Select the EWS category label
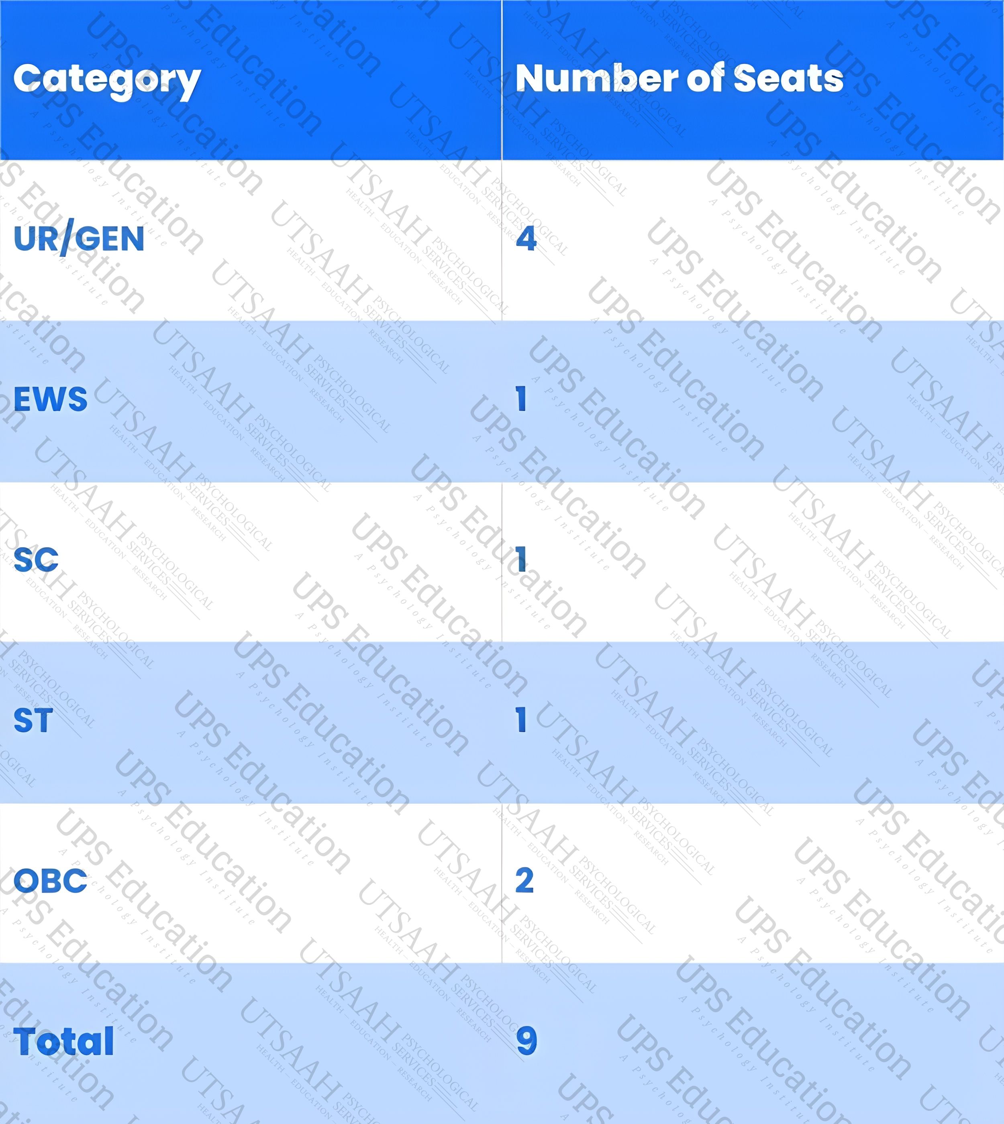1004x1124 pixels. 50,399
